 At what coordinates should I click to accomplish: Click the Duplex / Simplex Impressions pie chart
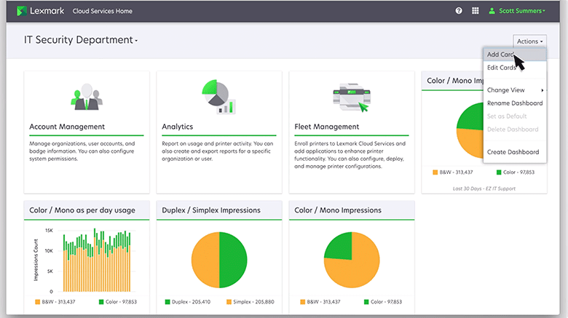click(x=219, y=259)
